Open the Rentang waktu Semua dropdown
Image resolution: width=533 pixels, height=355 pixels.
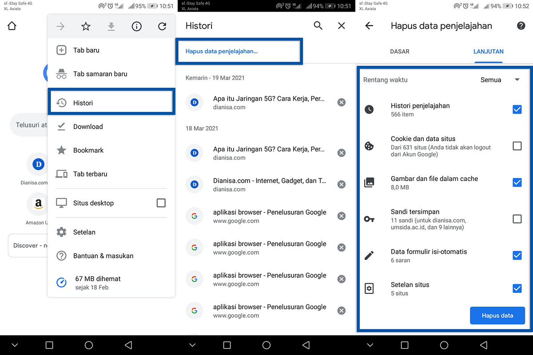pyautogui.click(x=501, y=80)
